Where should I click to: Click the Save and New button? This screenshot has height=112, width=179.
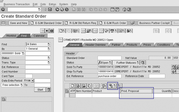point(18,23)
